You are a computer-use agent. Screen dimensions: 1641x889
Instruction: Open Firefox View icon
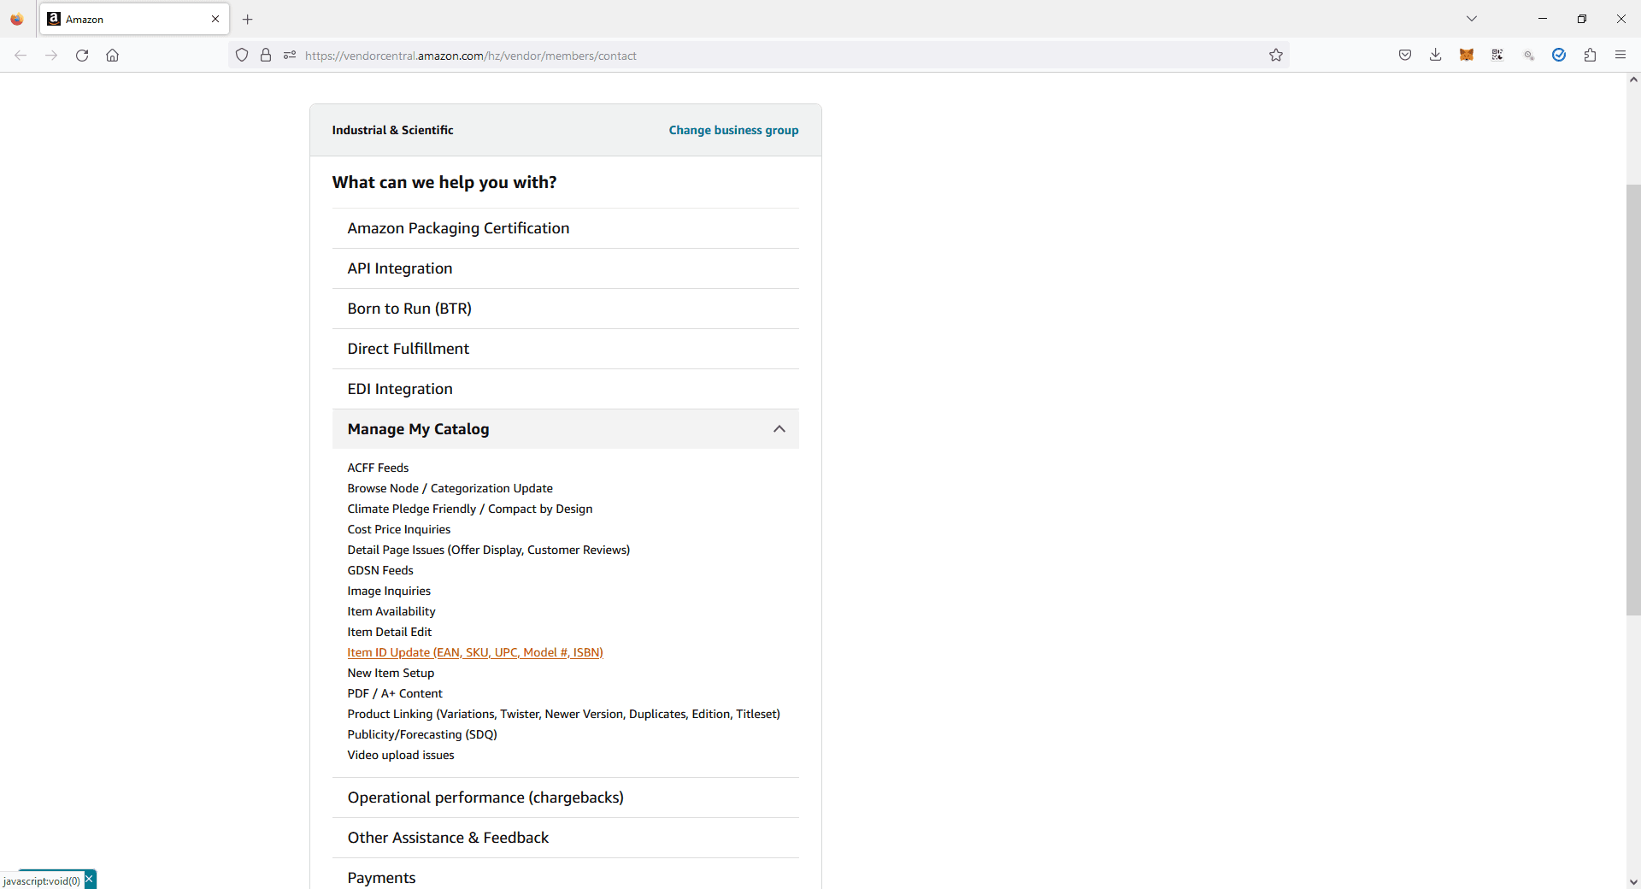tap(17, 19)
